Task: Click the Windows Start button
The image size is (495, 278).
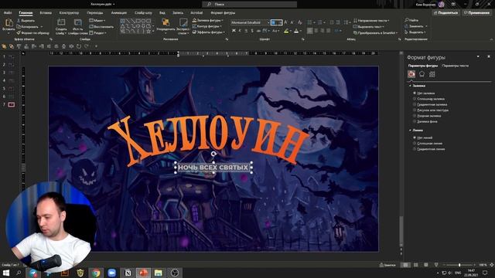Action: click(6, 273)
